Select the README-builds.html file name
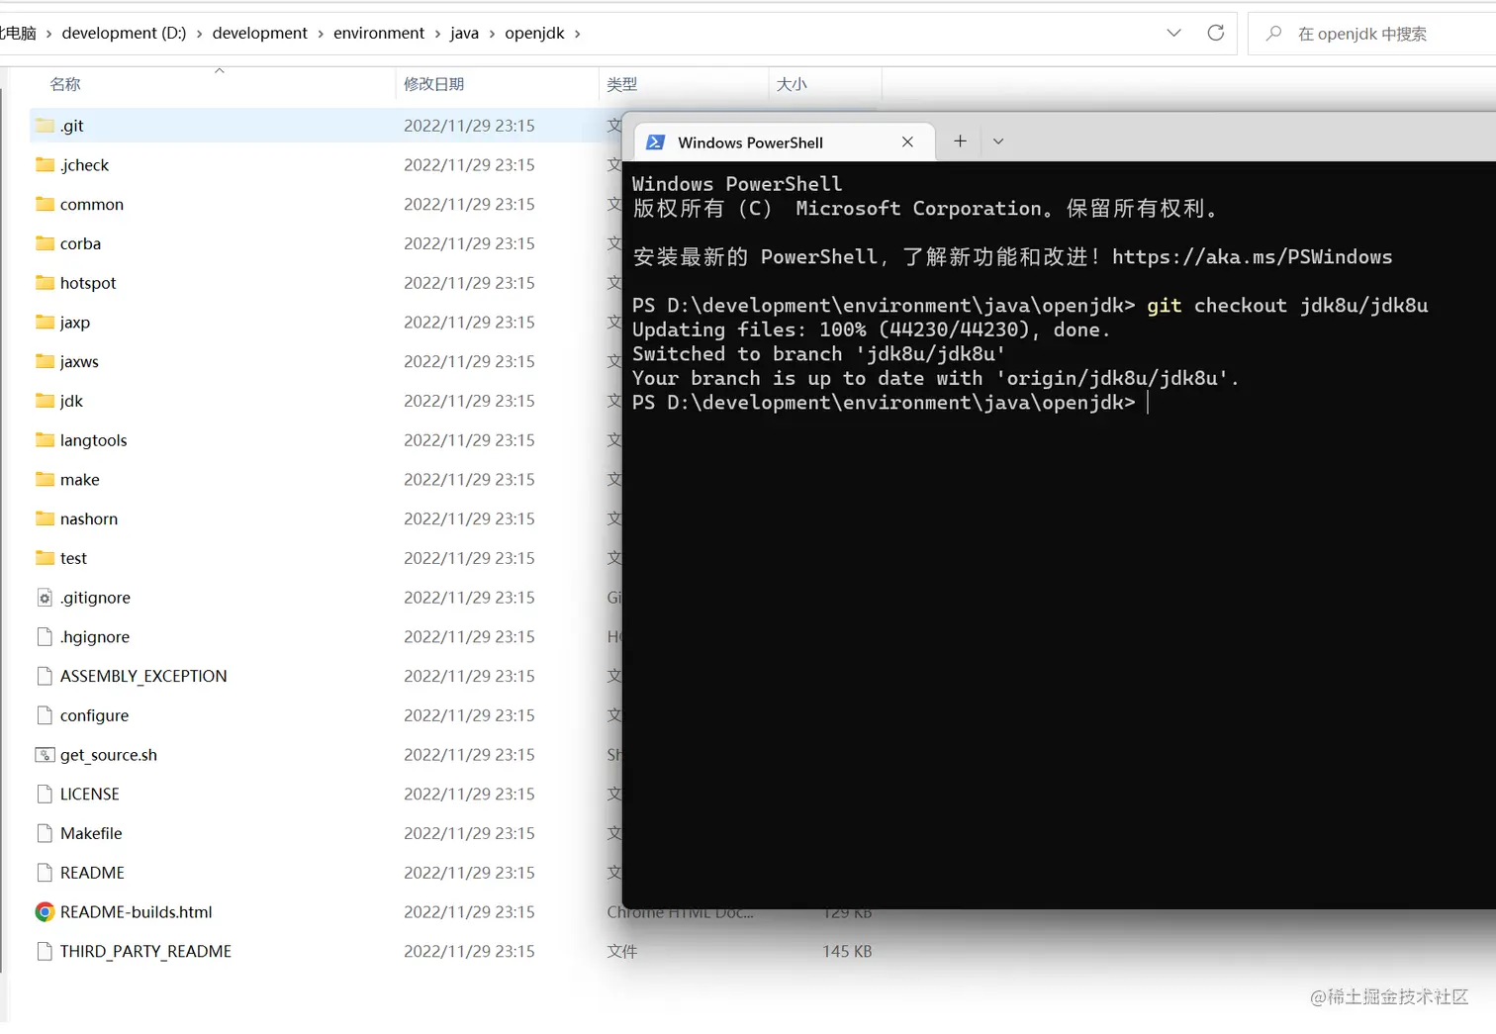This screenshot has height=1034, width=1496. 136,912
